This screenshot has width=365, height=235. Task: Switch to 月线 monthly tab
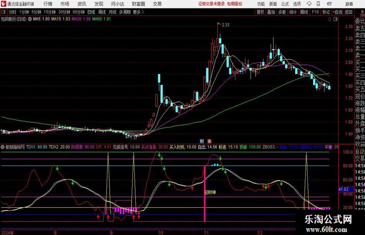(112, 12)
